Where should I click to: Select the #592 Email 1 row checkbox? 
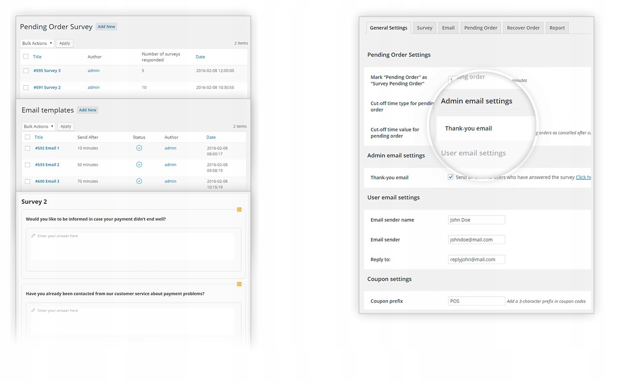coord(28,148)
